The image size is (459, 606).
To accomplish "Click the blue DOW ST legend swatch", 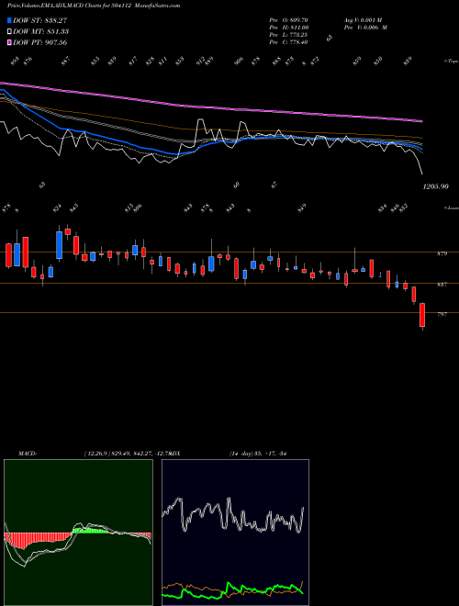I will (9, 20).
